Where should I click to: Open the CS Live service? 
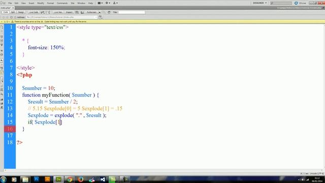tap(300, 3)
